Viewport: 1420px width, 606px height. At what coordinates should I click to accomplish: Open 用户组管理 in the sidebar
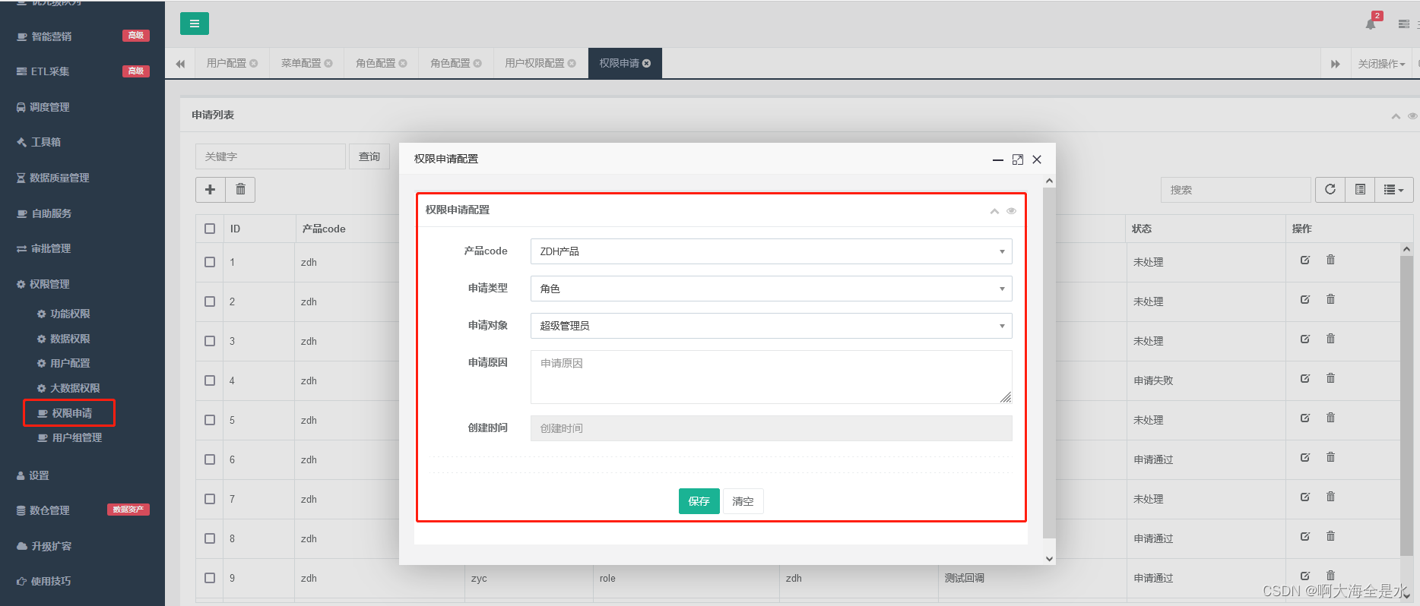coord(77,437)
